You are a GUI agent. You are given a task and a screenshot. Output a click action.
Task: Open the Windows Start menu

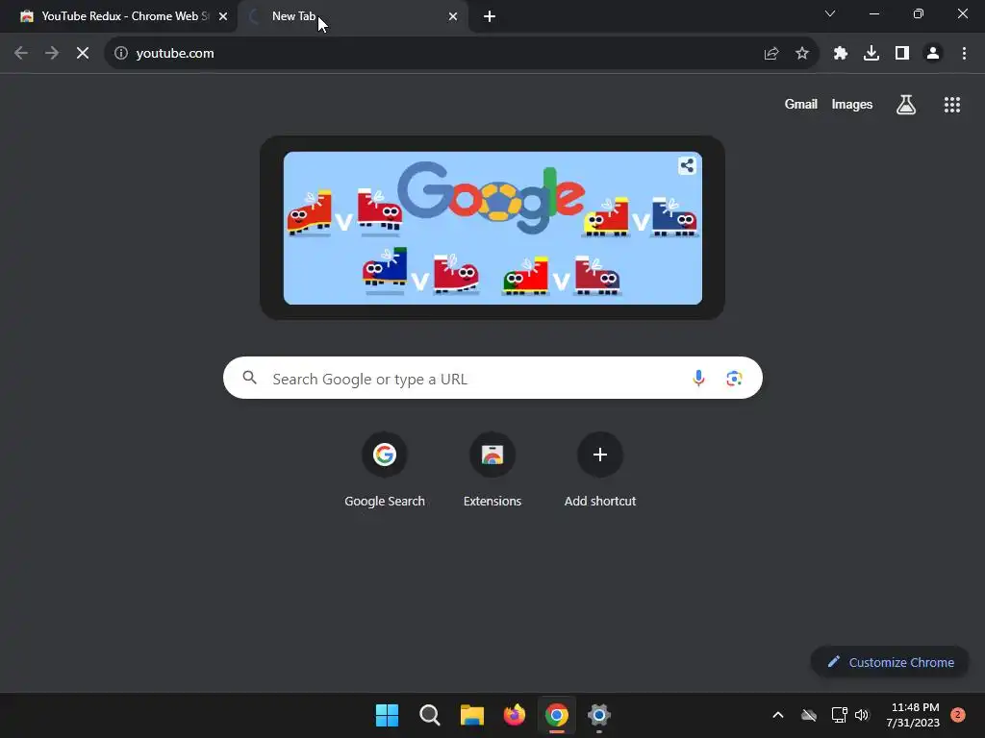(387, 715)
